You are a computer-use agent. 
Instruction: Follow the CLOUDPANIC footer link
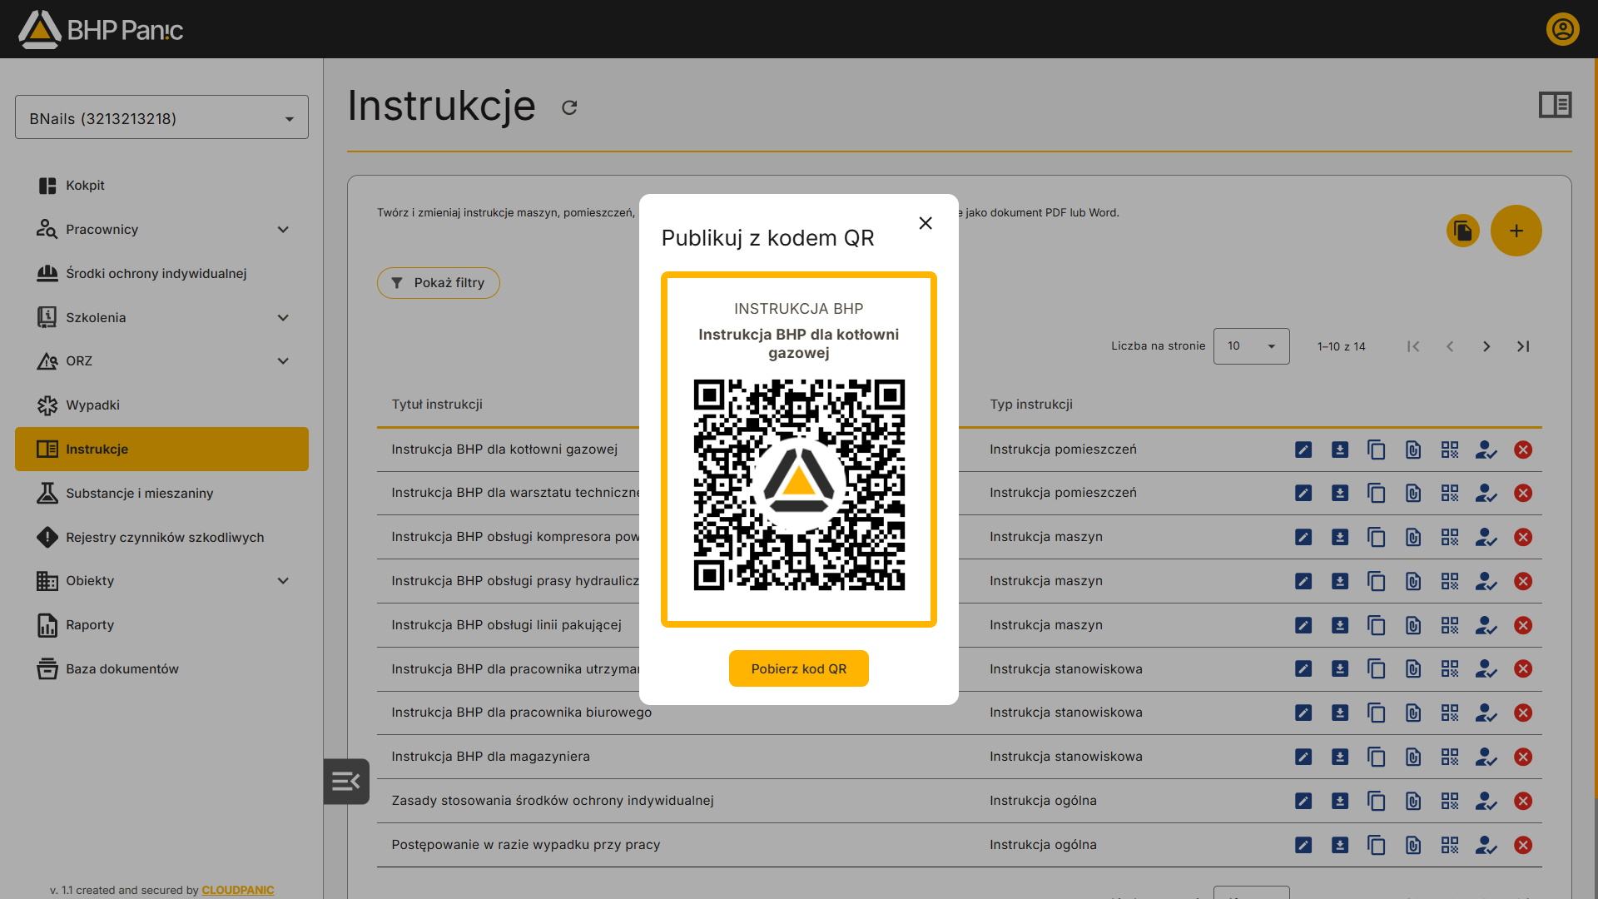pos(238,890)
